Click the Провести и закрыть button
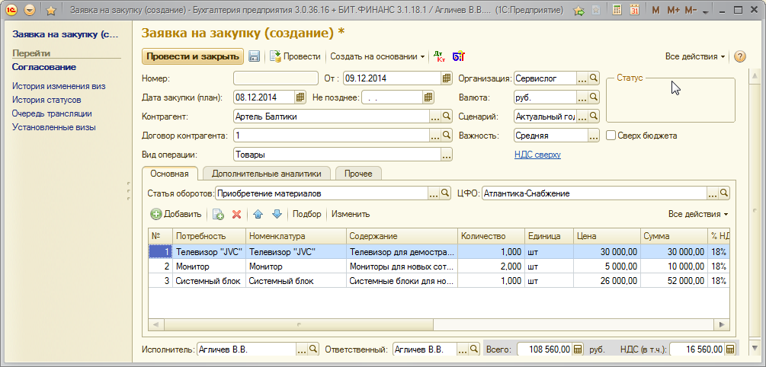Viewport: 766px width, 367px height. [x=192, y=56]
